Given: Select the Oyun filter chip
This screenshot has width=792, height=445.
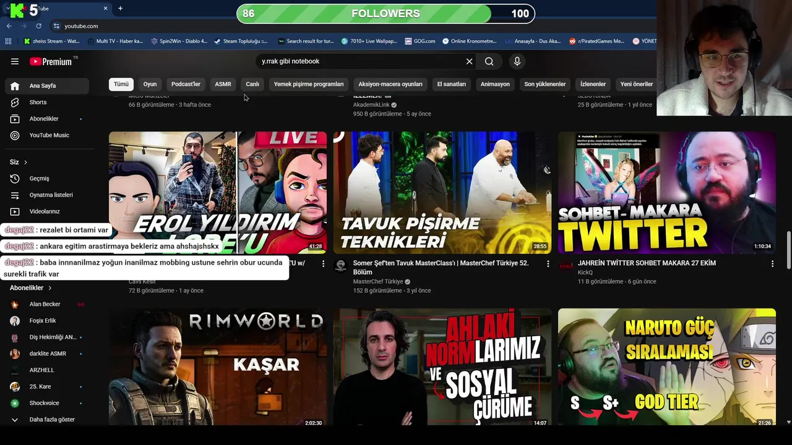Looking at the screenshot, I should [150, 84].
